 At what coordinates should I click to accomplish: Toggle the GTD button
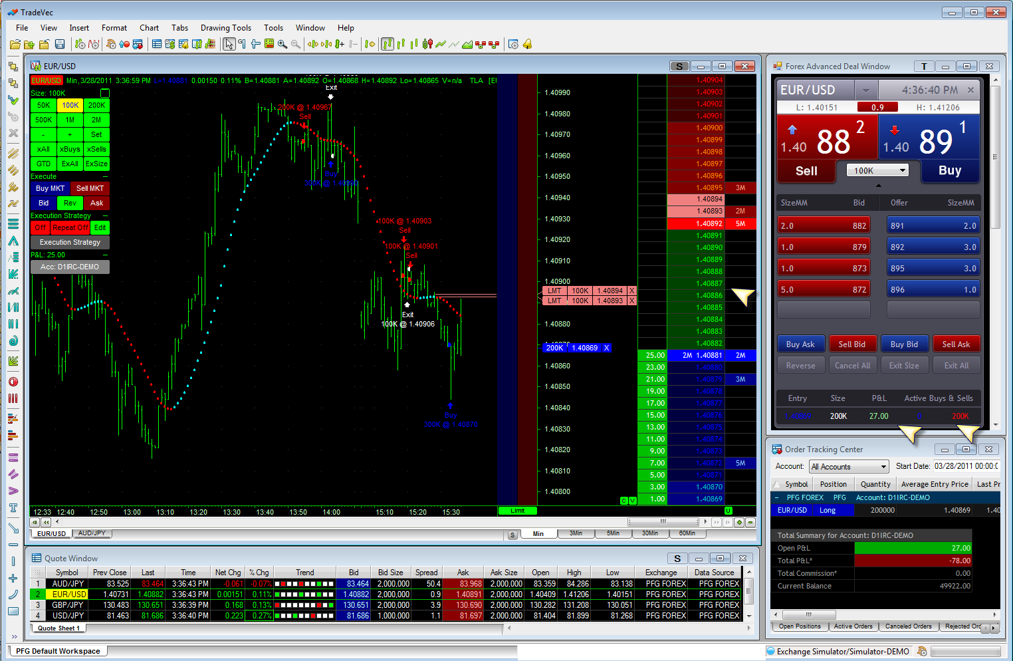click(44, 164)
